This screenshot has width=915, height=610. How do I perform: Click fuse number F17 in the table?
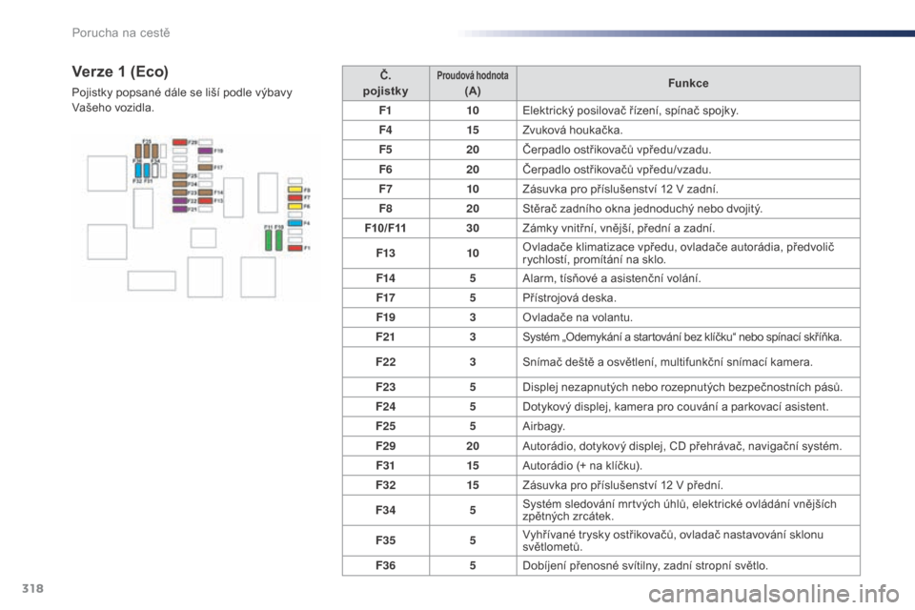[x=386, y=297]
